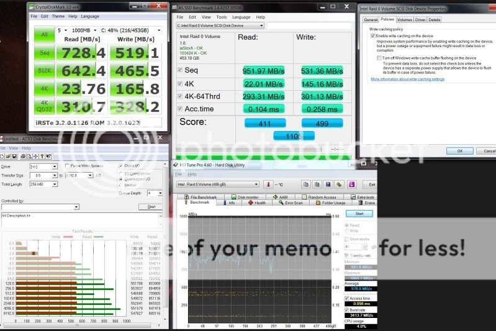The image size is (496, 331).
Task: Toggle the Seq test checkbox in AS SSD
Action: pos(180,70)
